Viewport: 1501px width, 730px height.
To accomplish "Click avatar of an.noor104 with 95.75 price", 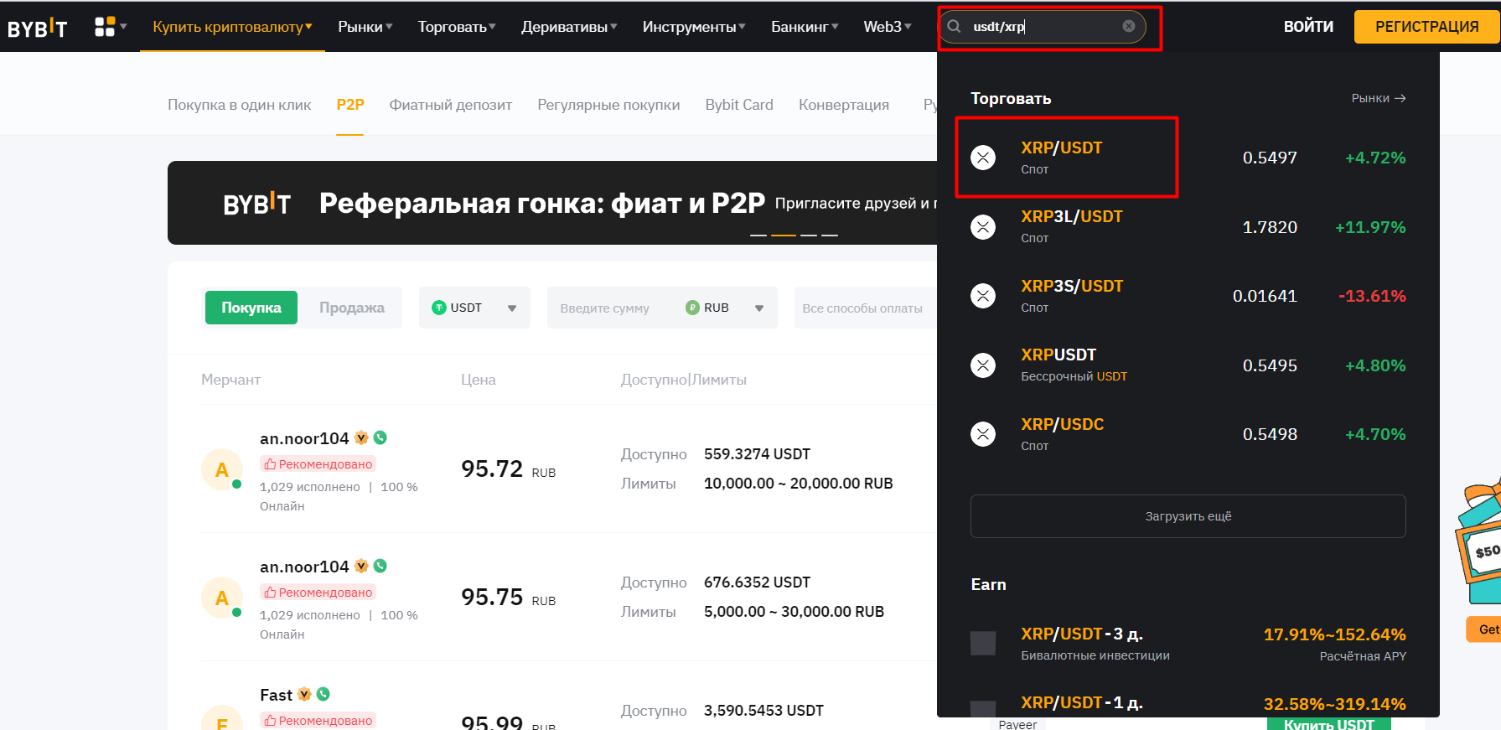I will pyautogui.click(x=222, y=598).
